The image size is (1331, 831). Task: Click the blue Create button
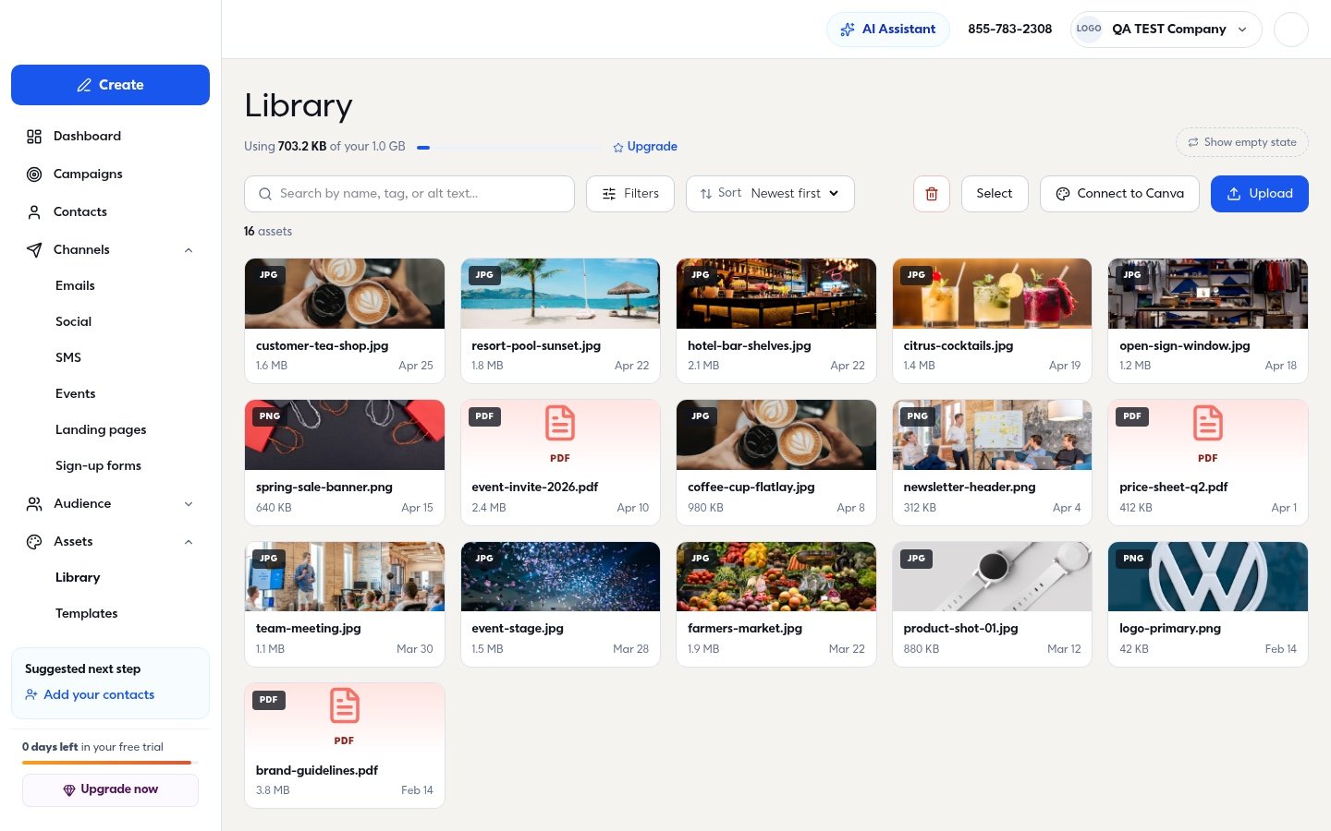[110, 85]
